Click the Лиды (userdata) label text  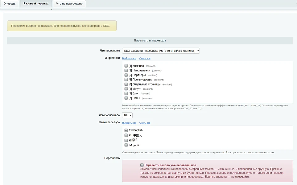[x=141, y=98]
